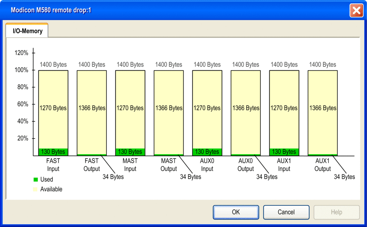Screen dimensions: 367x227
Task: Click the '130 Bytes' used segment of FAST Input
Action: tap(53, 152)
